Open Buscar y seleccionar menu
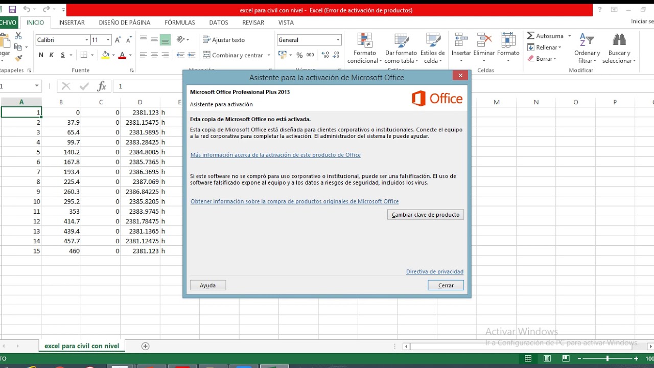654x368 pixels. click(619, 49)
